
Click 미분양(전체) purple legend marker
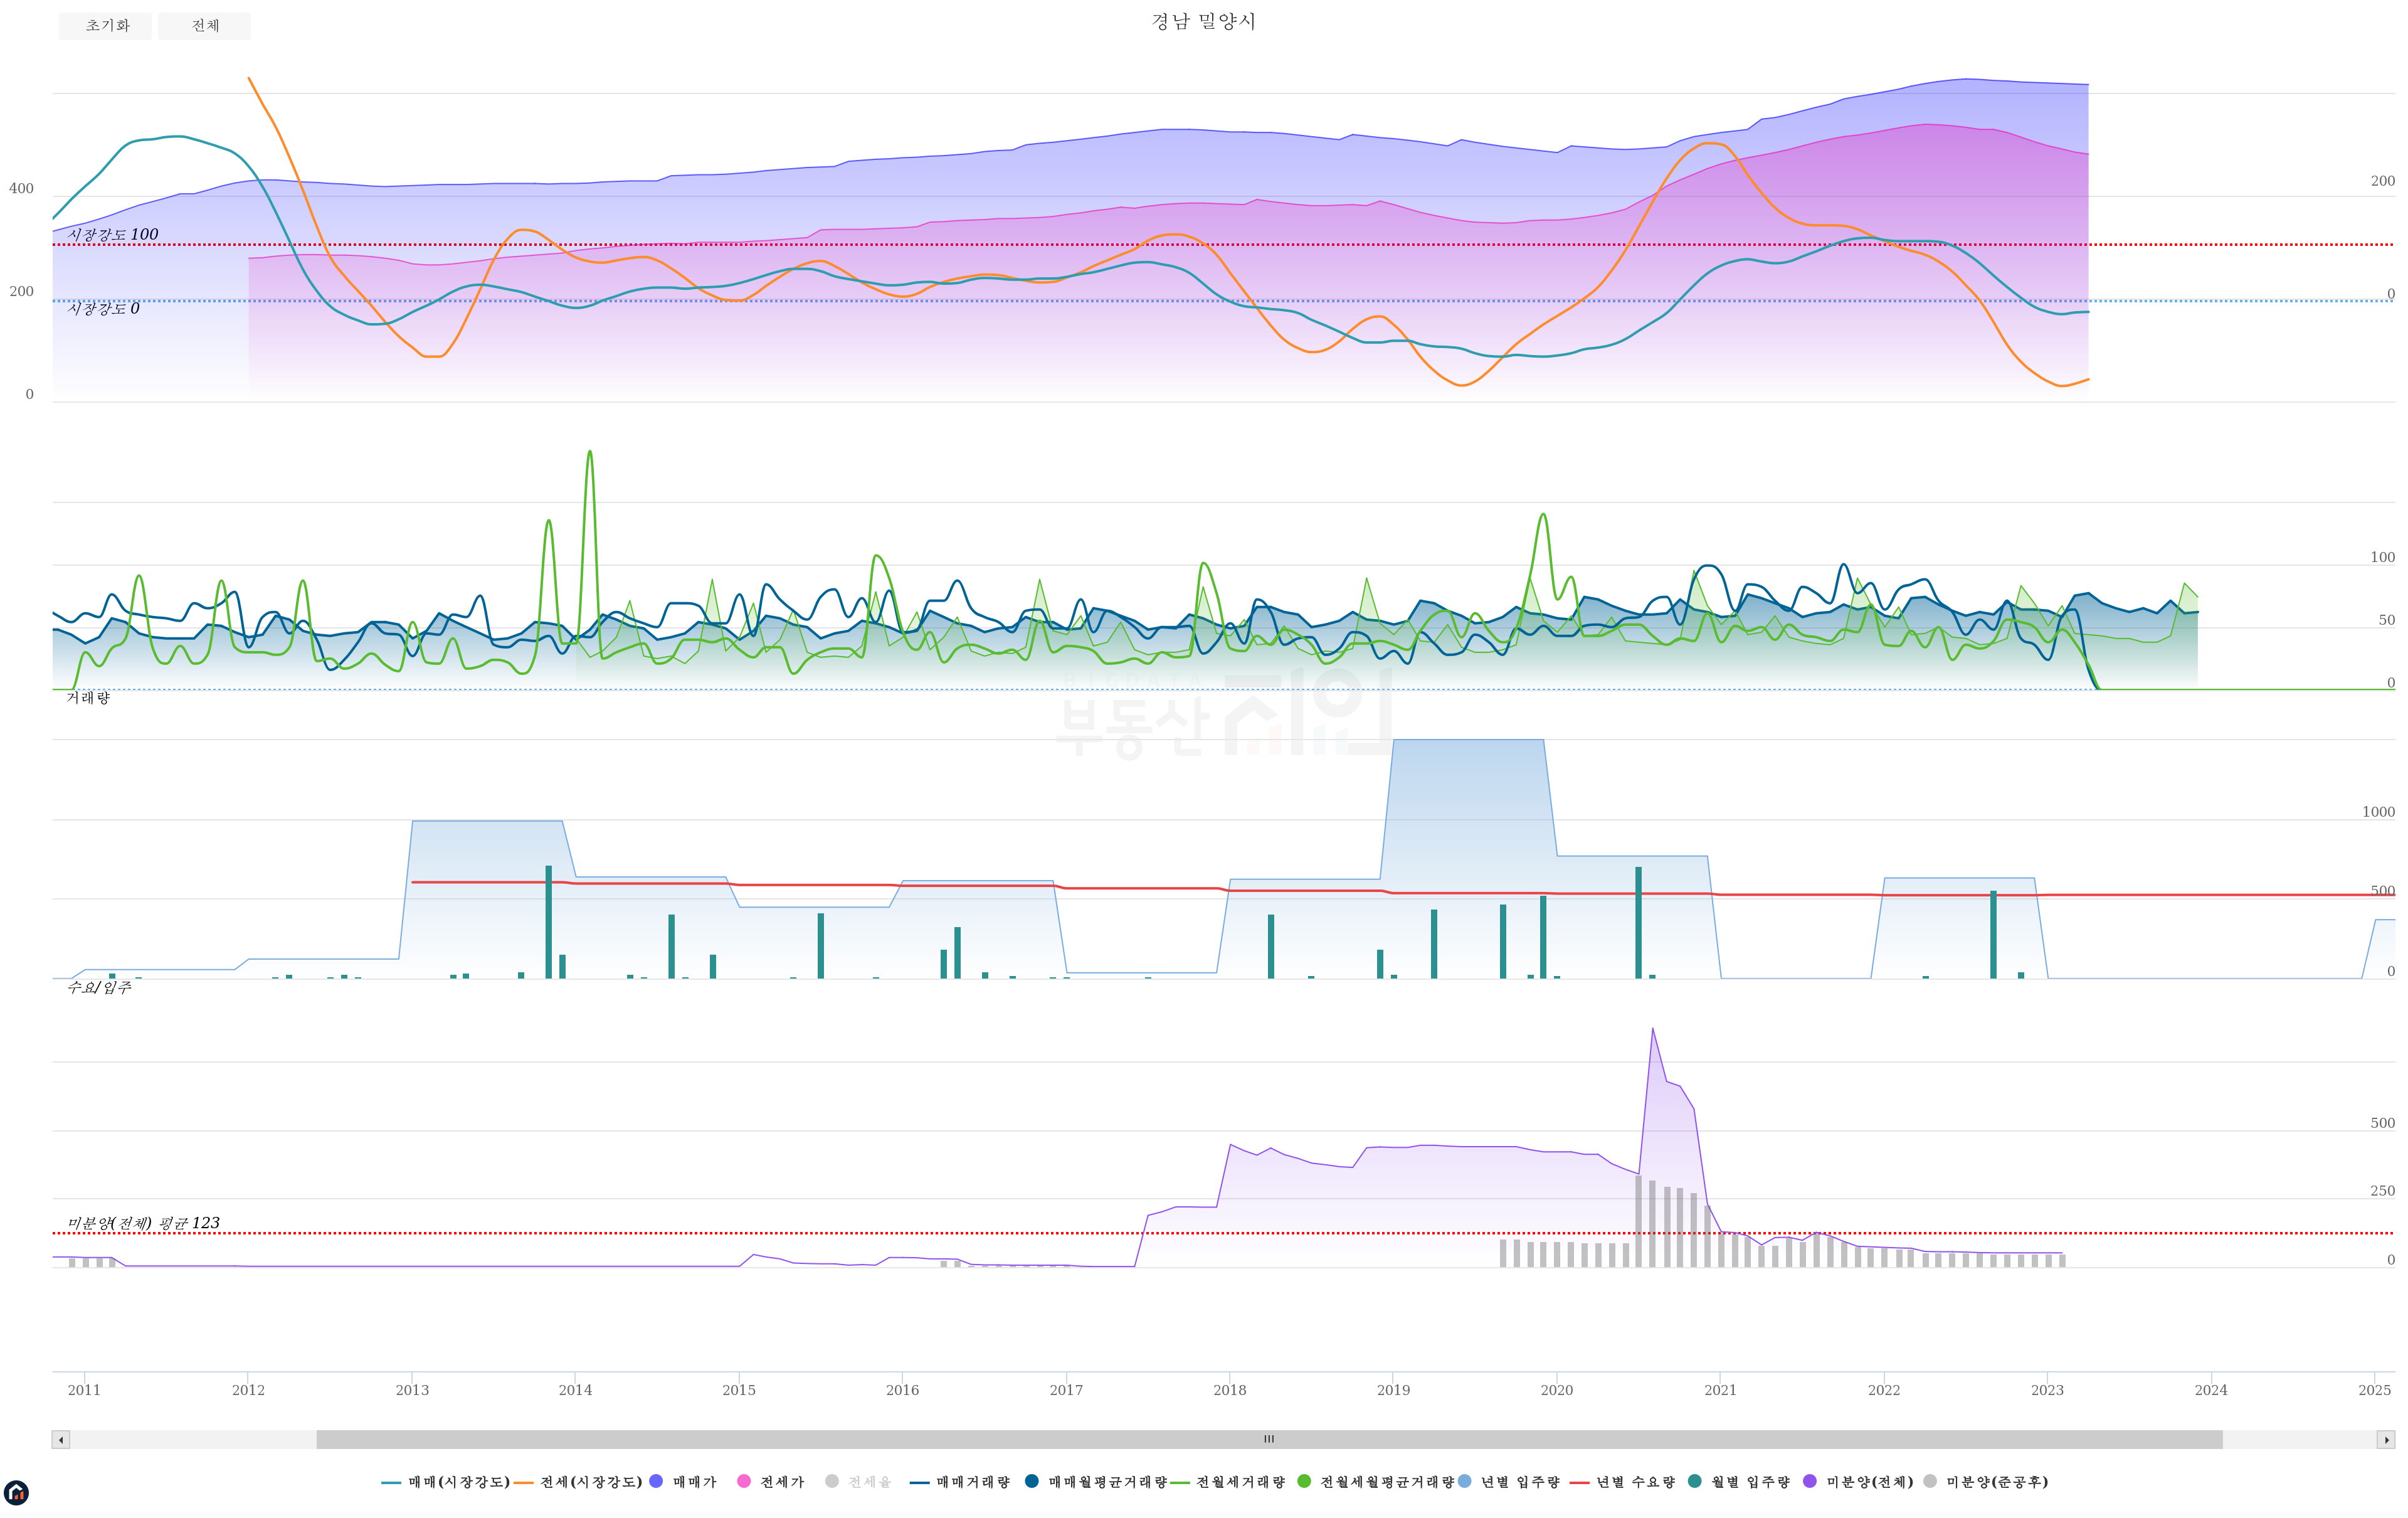tap(1810, 1481)
